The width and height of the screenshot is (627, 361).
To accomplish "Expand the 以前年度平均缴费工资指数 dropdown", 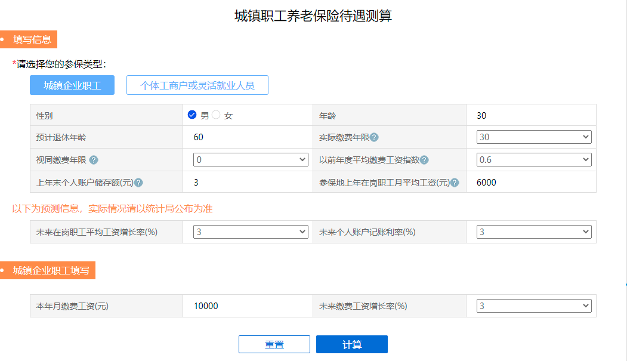I will coord(534,160).
